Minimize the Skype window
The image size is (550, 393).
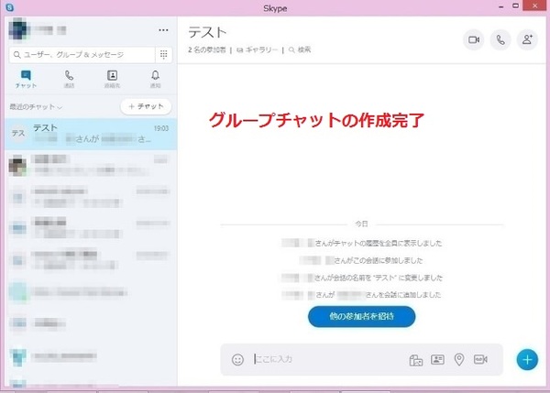point(501,6)
